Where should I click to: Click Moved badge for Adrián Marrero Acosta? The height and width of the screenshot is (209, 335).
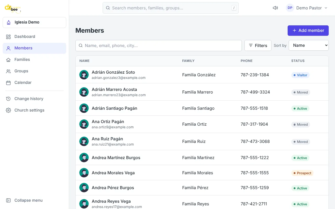tap(300, 92)
